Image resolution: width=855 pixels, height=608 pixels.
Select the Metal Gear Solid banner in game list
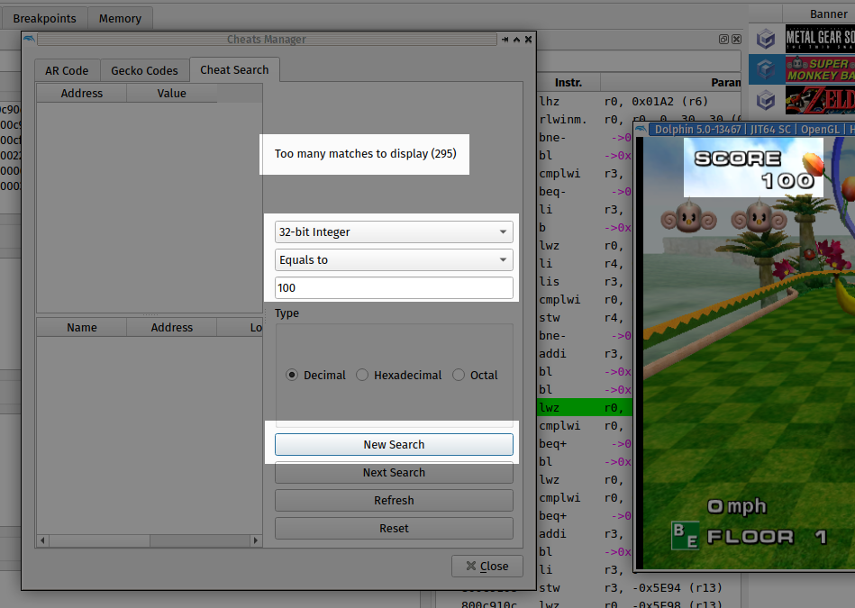(820, 39)
